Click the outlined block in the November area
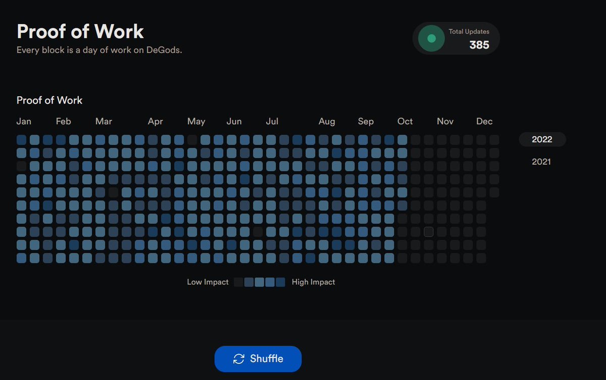606x380 pixels. click(429, 232)
